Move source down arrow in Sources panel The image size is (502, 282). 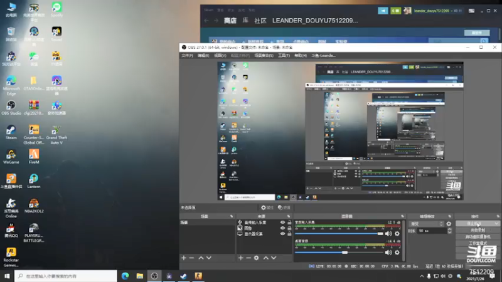pos(274,258)
